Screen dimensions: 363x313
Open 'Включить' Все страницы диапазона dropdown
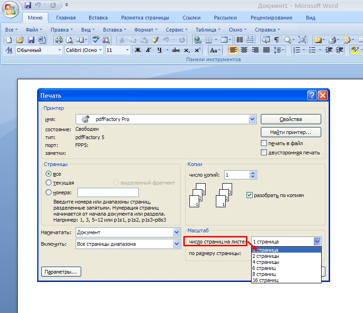click(x=176, y=244)
